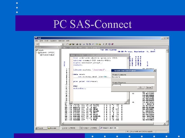
Task: Click the command bar checkmark icon
Action: click(x=37, y=44)
